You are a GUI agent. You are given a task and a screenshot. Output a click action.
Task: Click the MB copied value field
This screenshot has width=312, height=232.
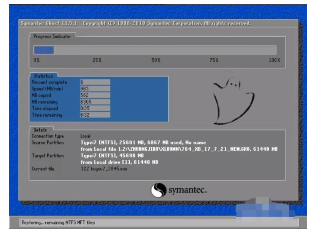tap(95, 96)
